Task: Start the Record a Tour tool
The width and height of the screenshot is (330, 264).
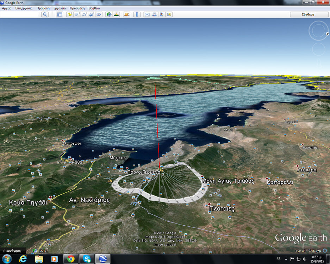Action: (99, 14)
